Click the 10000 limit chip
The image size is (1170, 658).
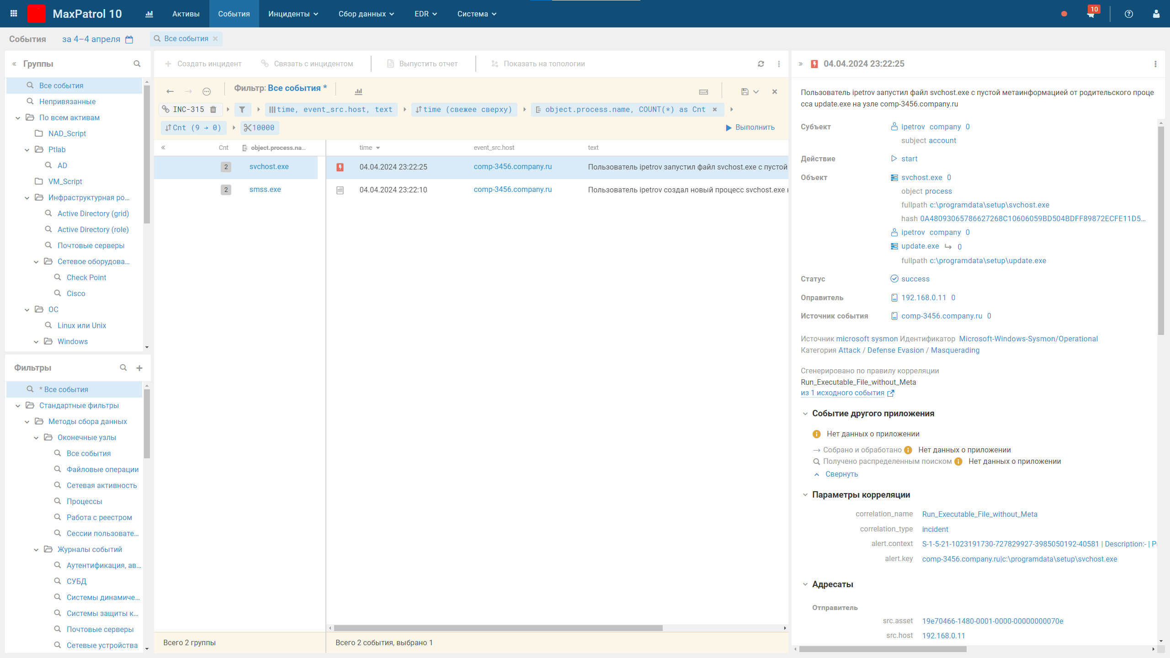click(259, 127)
